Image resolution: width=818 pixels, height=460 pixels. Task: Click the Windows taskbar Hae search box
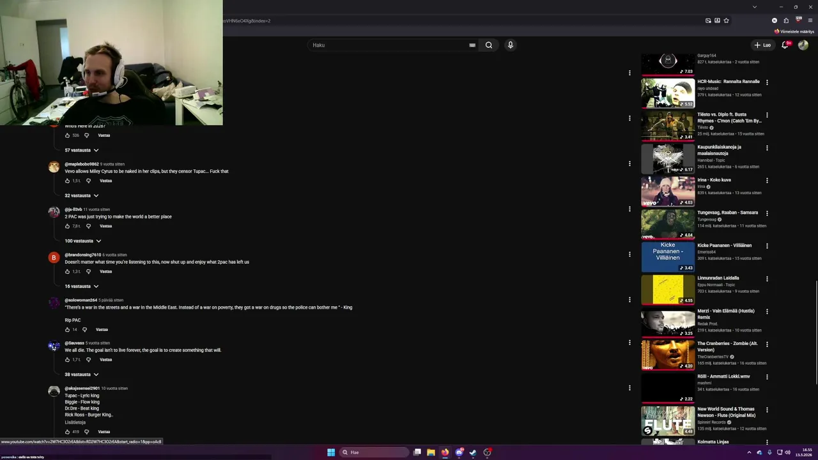click(374, 452)
